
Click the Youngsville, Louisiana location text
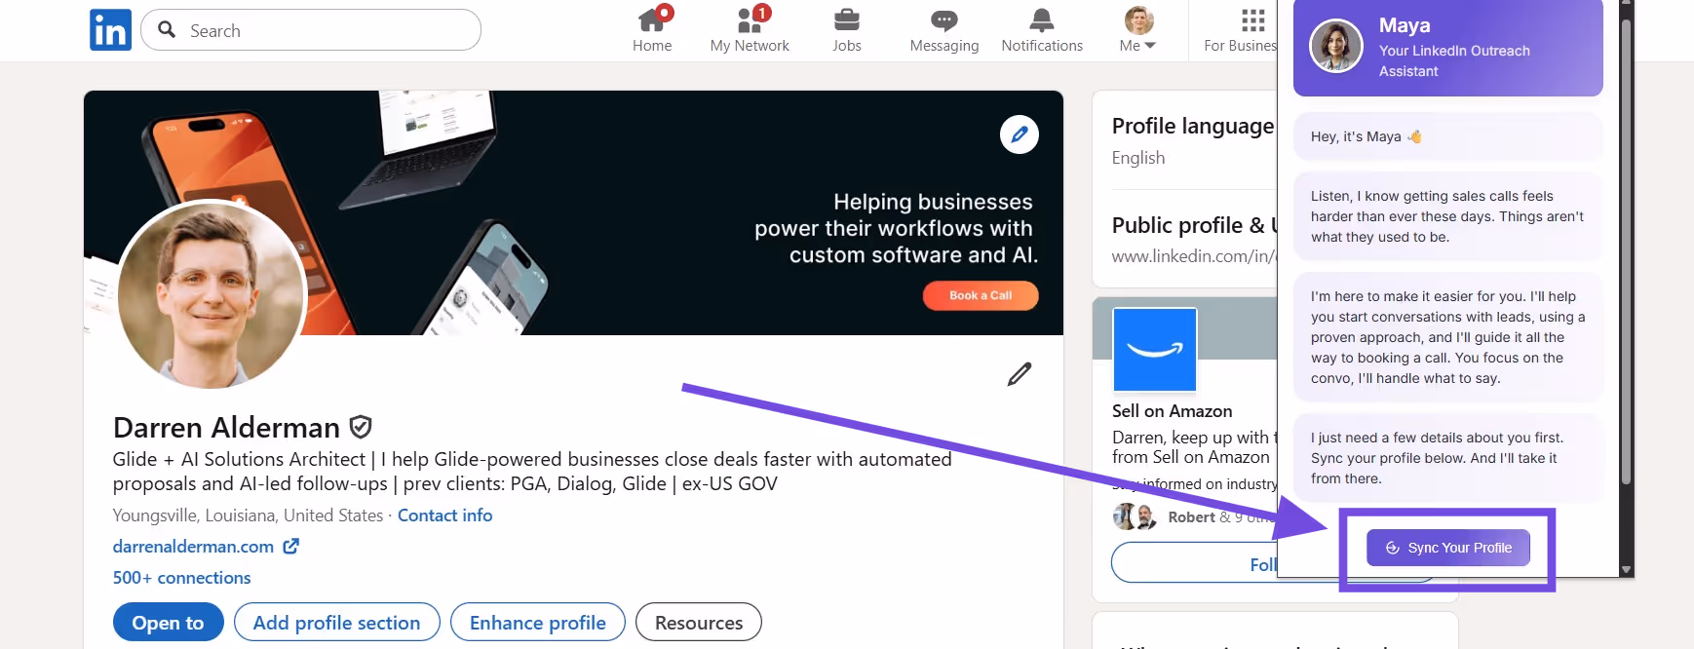[x=248, y=515]
